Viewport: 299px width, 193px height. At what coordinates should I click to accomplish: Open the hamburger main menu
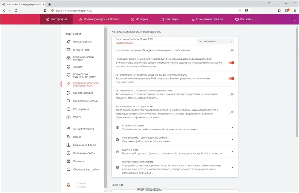tap(295, 11)
